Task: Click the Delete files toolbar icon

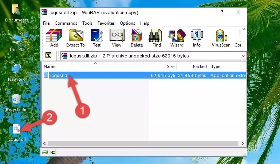Action: (137, 38)
